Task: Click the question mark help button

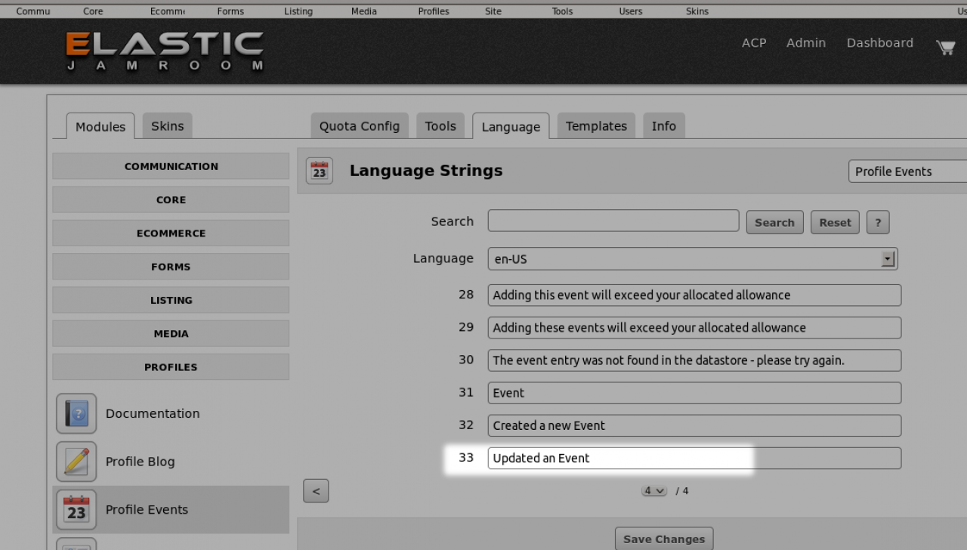Action: 877,222
